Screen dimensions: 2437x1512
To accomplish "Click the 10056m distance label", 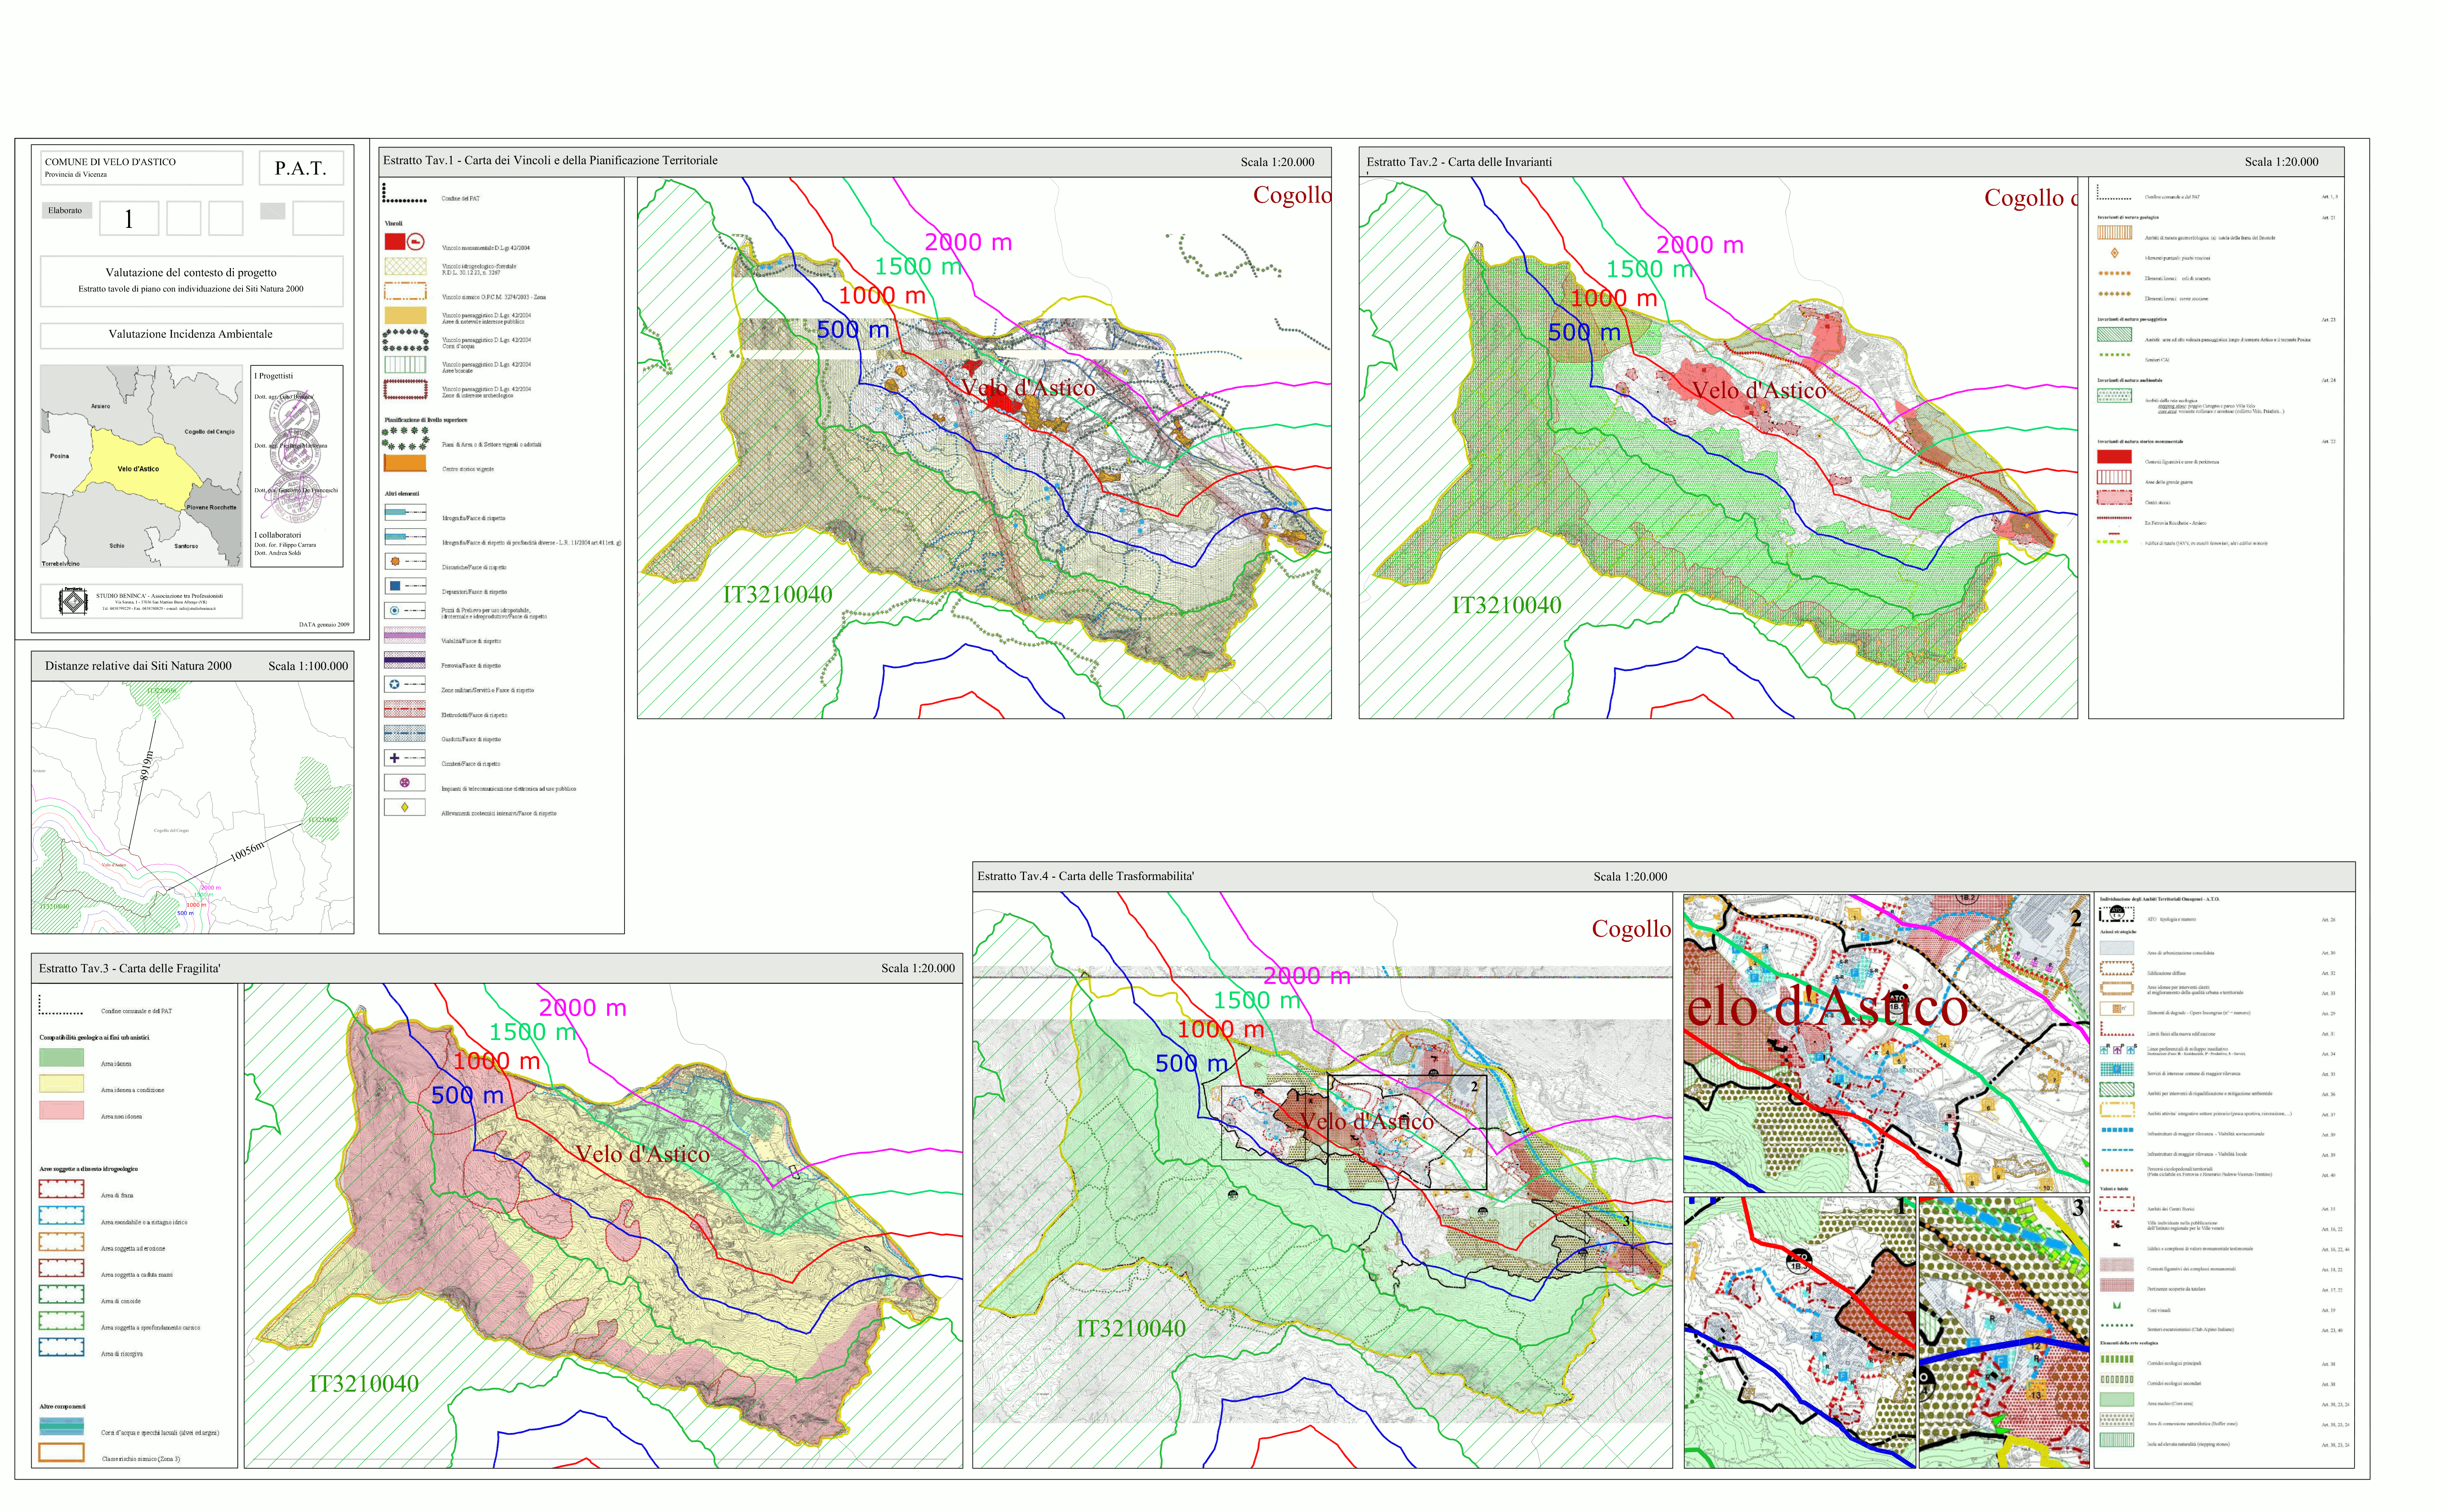I will pos(247,851).
